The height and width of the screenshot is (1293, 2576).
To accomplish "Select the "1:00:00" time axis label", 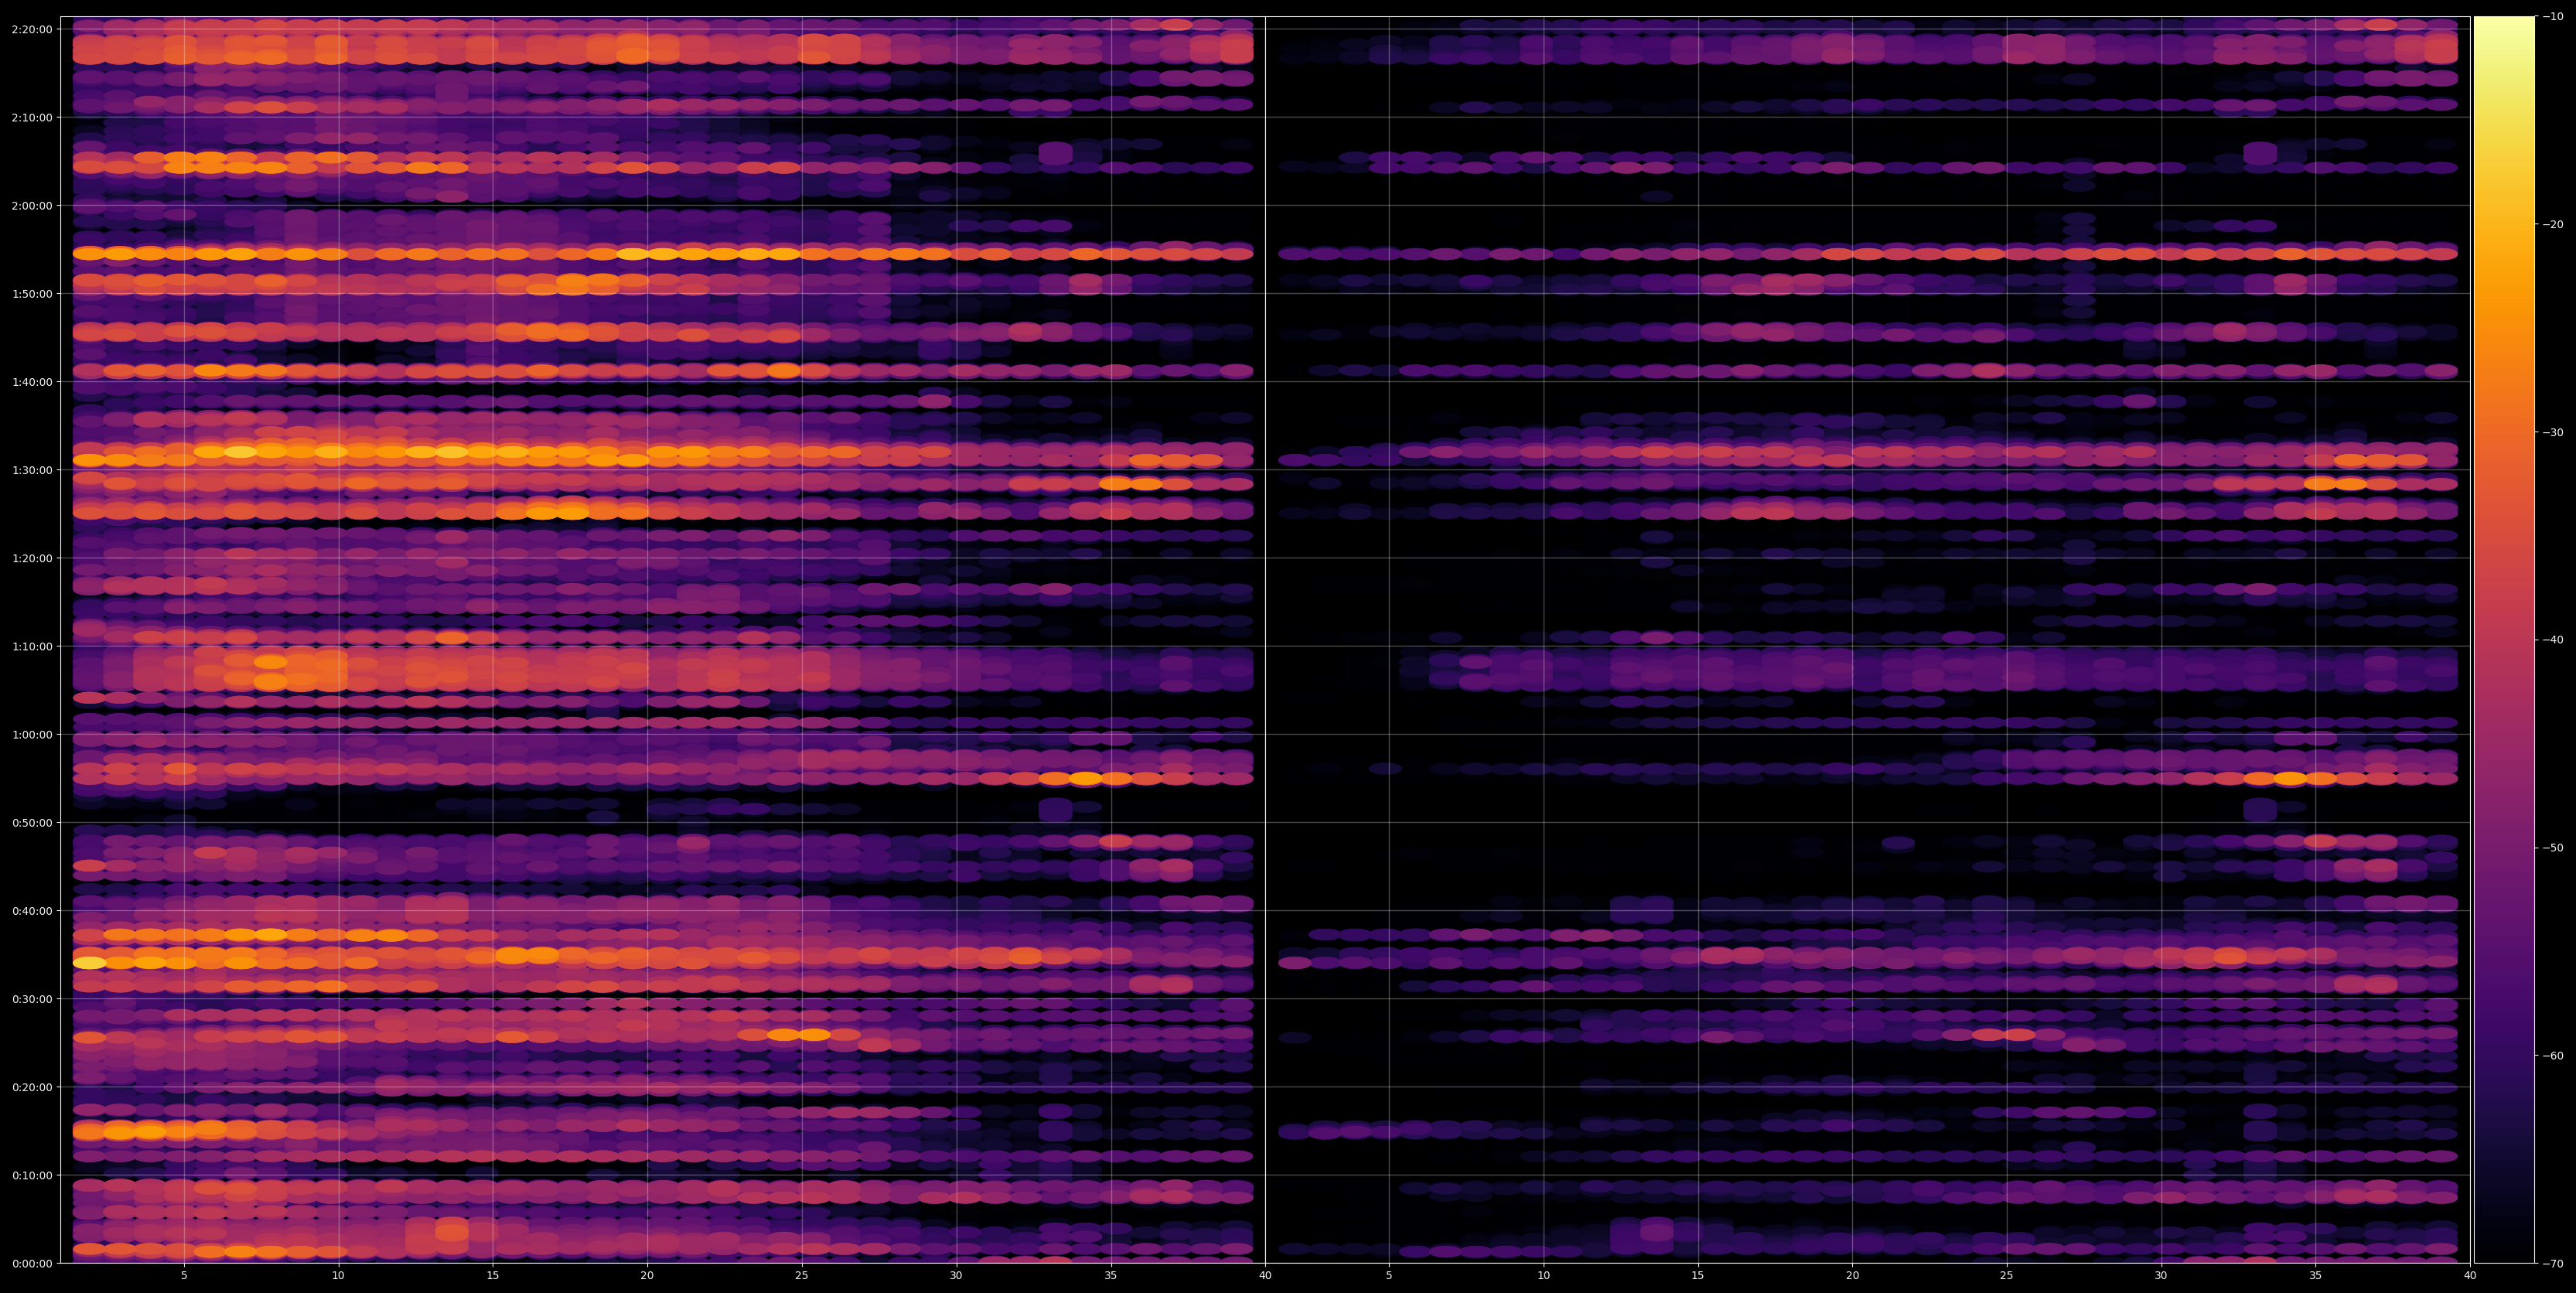I will pos(31,734).
